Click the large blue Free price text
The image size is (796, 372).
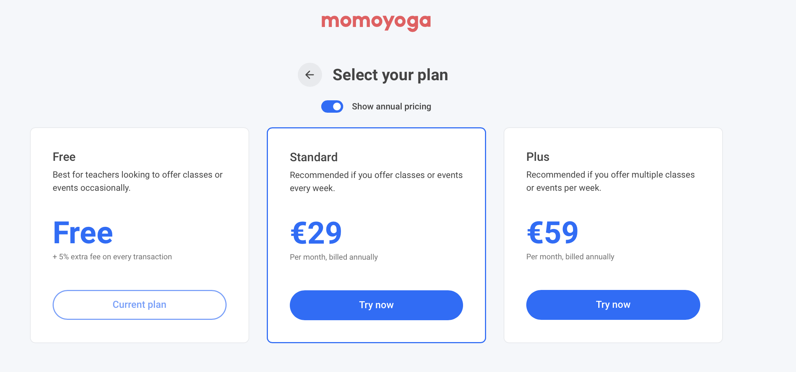point(83,233)
